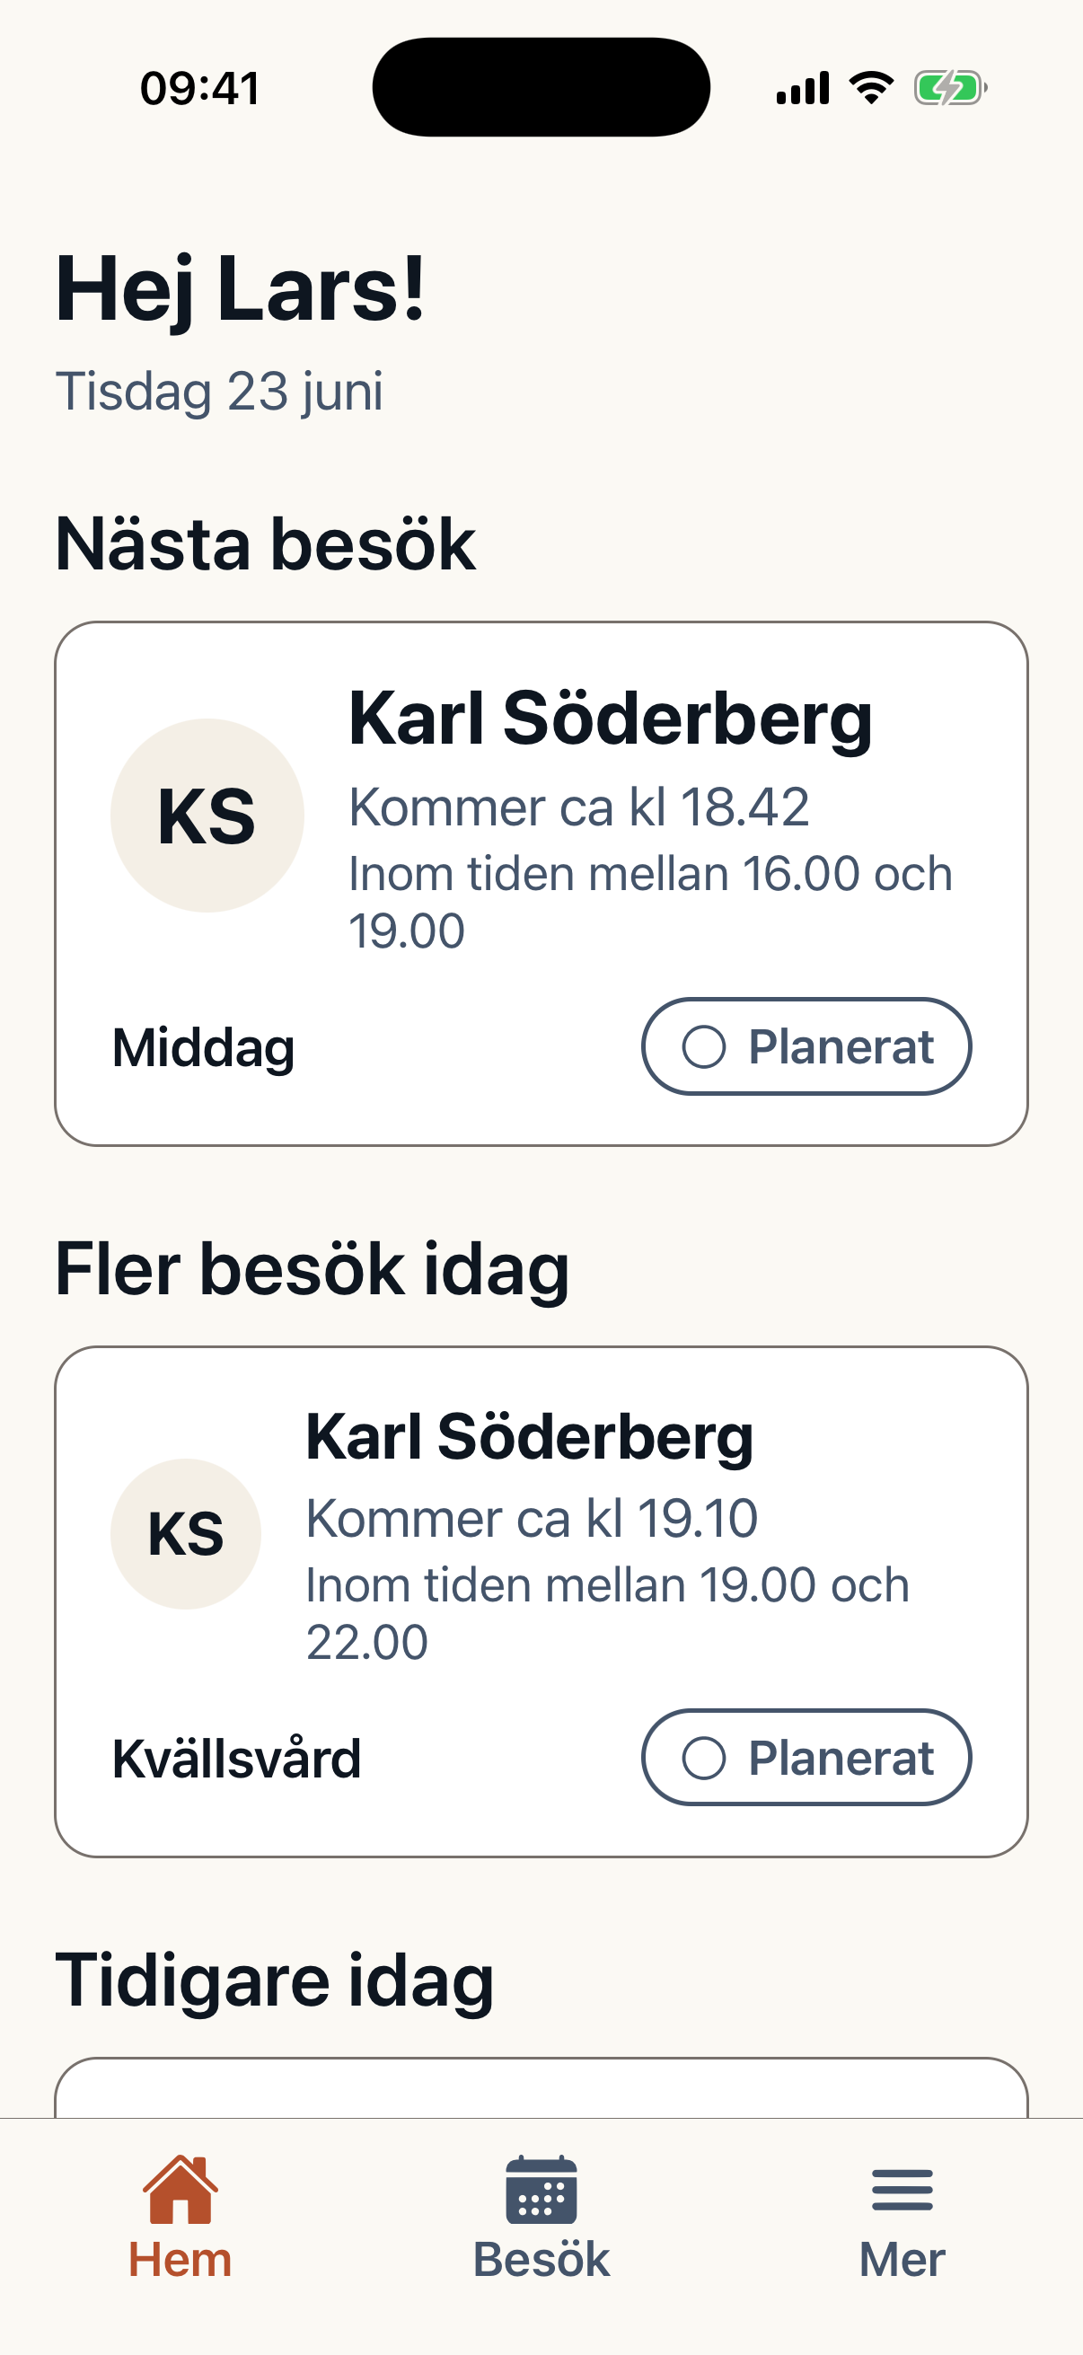
Task: Open the Besök calendar icon
Action: coord(541,2190)
